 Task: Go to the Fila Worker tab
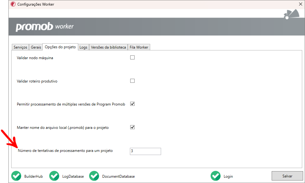[x=139, y=47]
